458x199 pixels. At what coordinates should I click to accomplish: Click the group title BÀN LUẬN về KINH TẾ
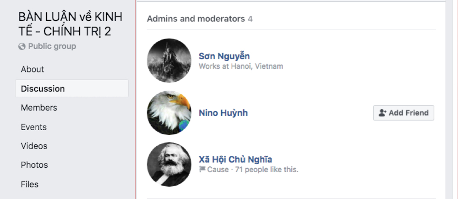(70, 24)
